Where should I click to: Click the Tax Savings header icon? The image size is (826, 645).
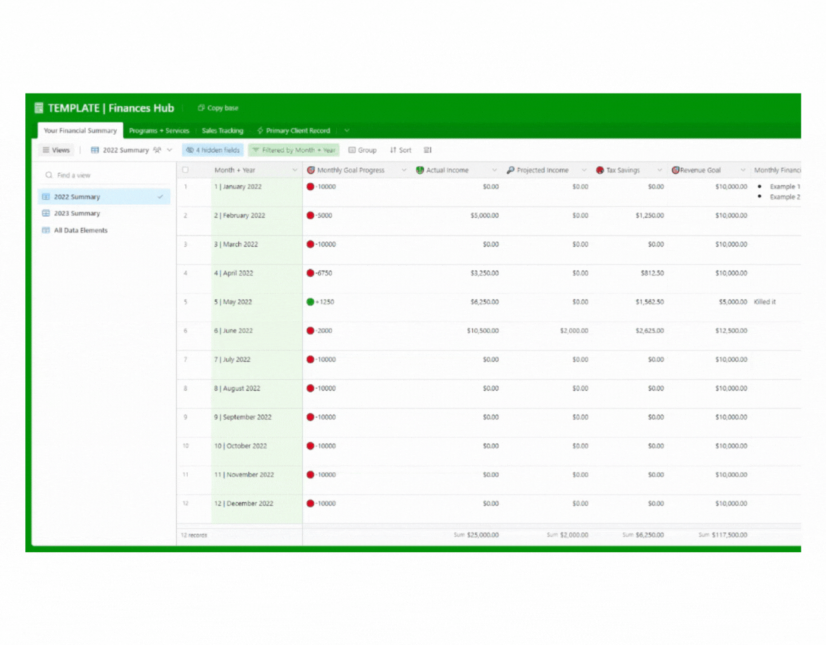coord(600,170)
